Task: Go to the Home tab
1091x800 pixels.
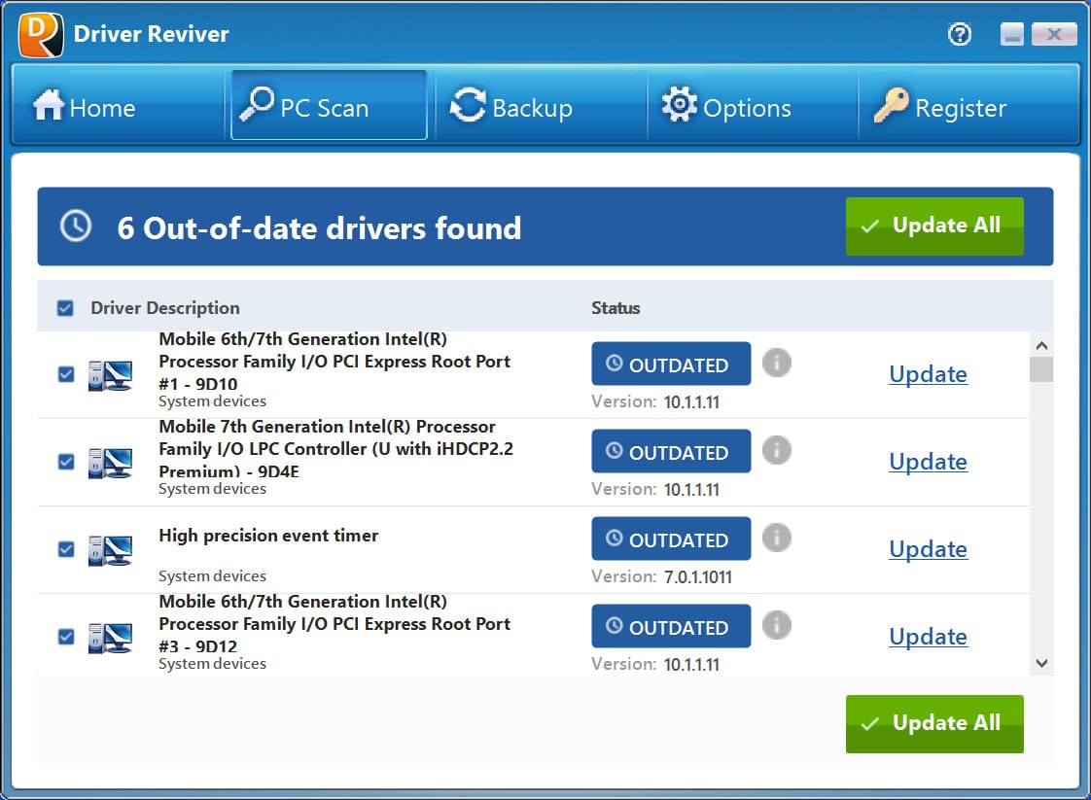Action: click(x=118, y=106)
